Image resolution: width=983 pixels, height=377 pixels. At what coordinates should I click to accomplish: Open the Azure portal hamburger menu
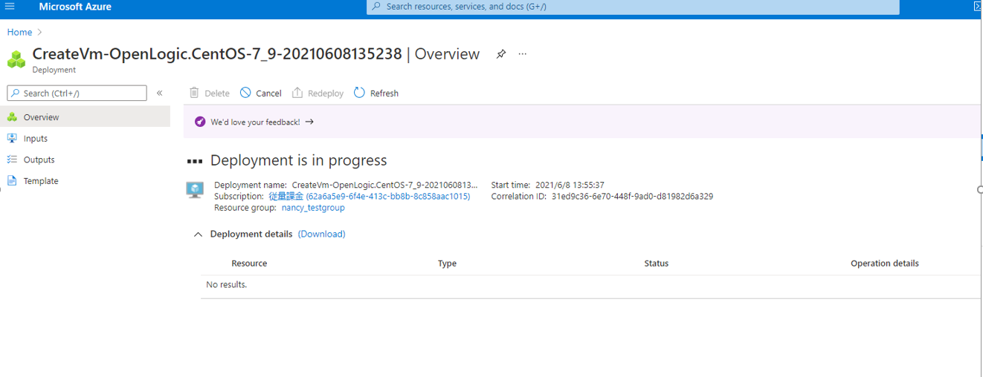click(x=10, y=7)
